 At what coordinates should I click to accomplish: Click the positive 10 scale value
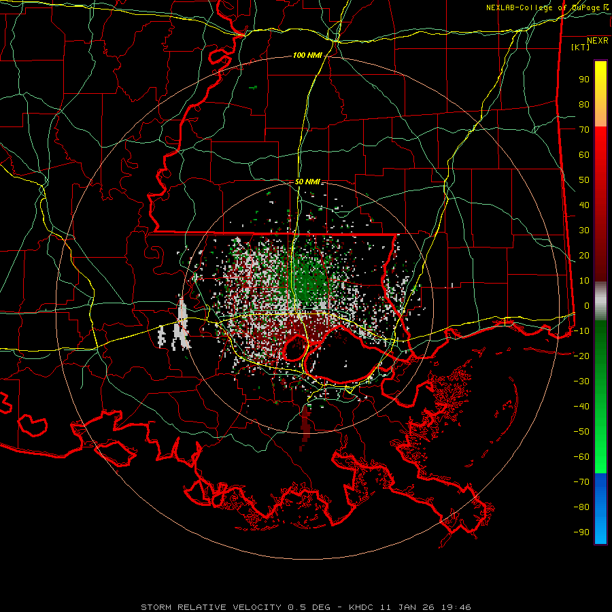(584, 281)
